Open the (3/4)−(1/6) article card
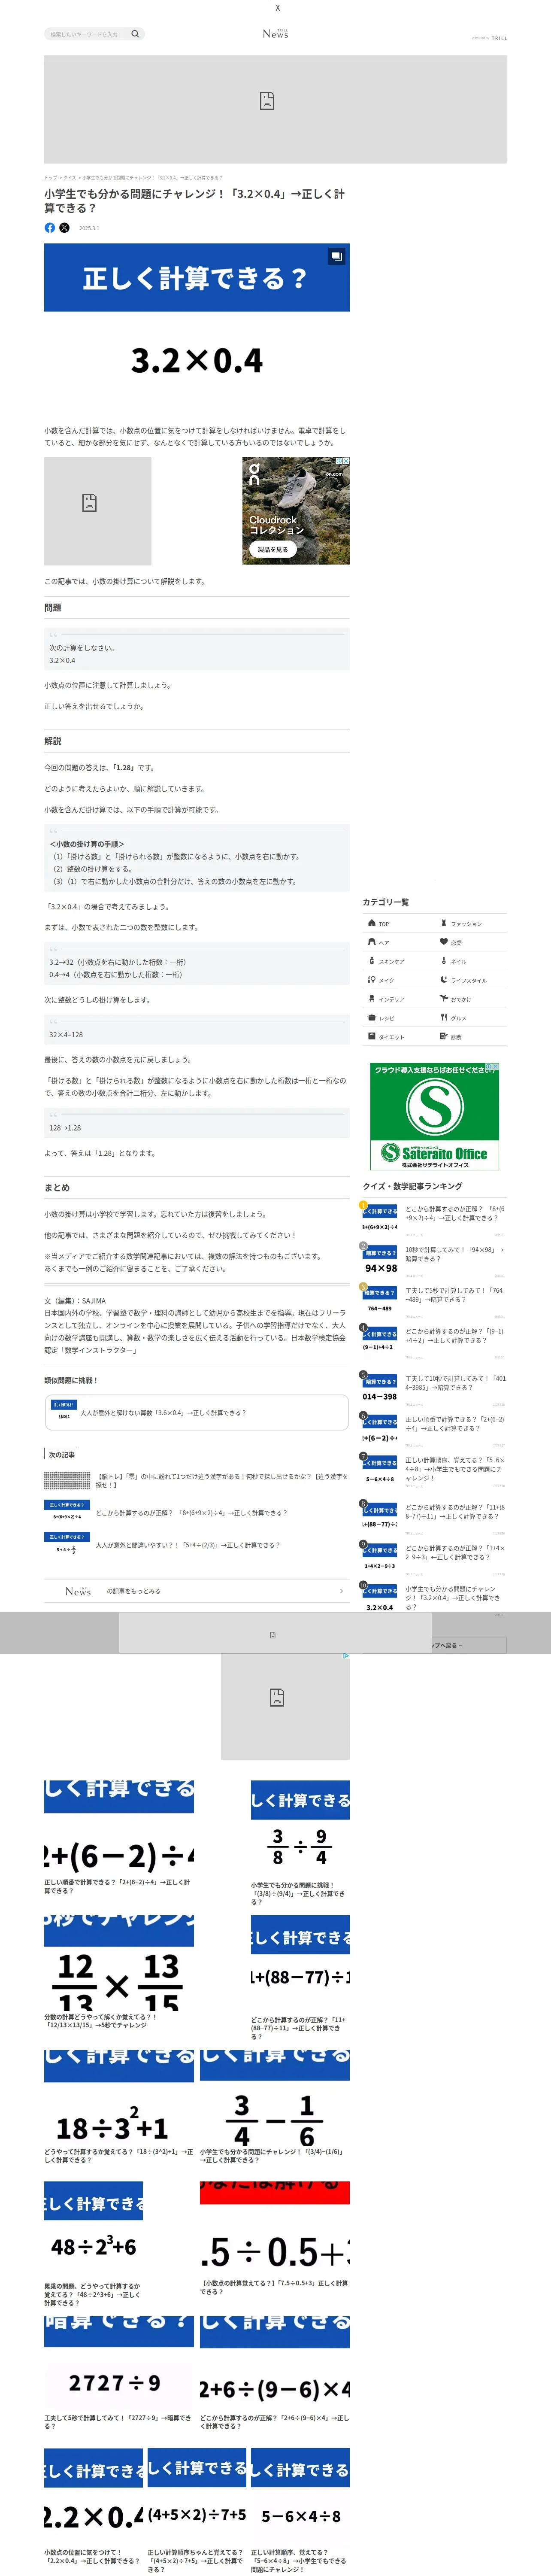Screen dimensions: 551x2576 [275, 2107]
